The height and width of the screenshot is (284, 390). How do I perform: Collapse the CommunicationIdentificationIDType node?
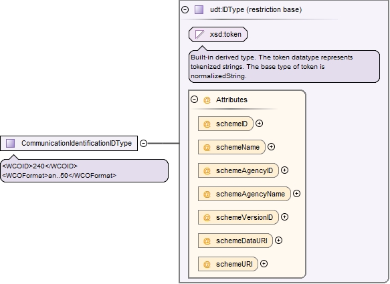click(x=144, y=143)
